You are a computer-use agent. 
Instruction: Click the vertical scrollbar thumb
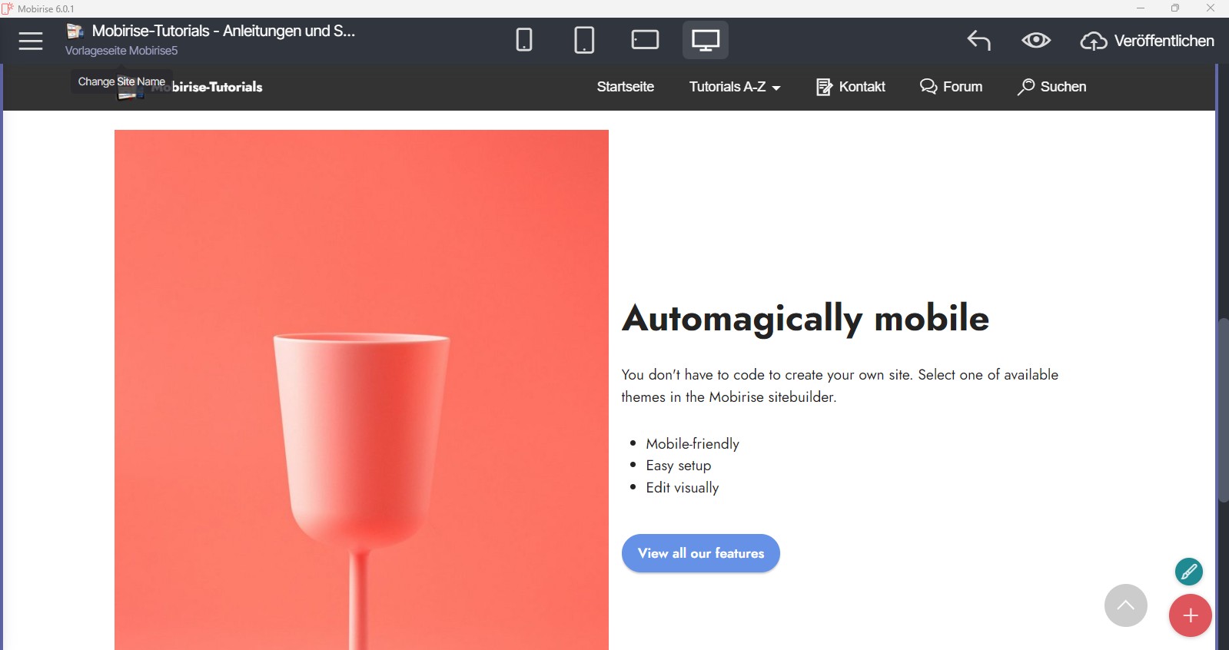[1222, 410]
